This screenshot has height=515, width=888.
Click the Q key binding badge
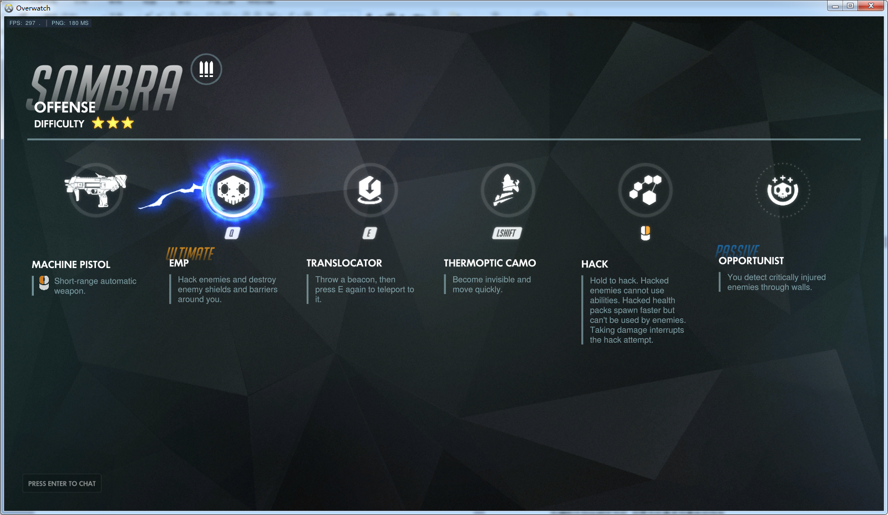pyautogui.click(x=232, y=233)
